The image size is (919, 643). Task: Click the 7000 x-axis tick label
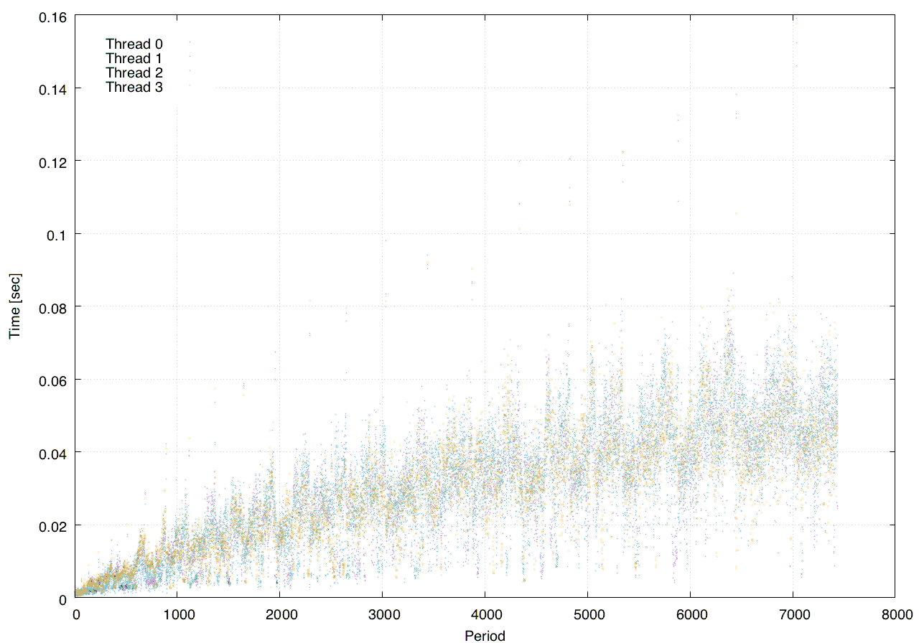(793, 614)
